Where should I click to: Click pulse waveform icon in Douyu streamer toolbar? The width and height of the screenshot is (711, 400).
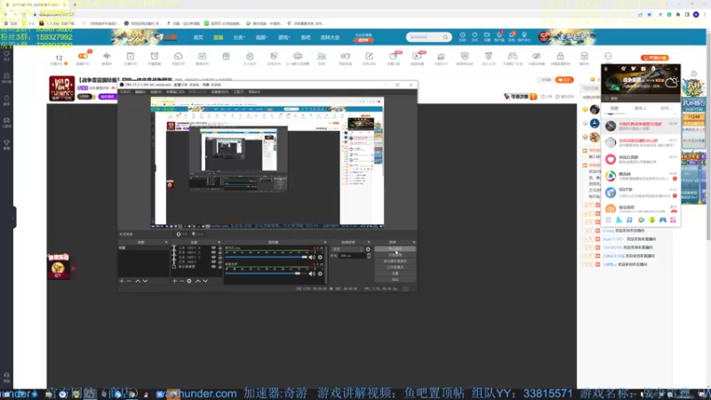[107, 56]
